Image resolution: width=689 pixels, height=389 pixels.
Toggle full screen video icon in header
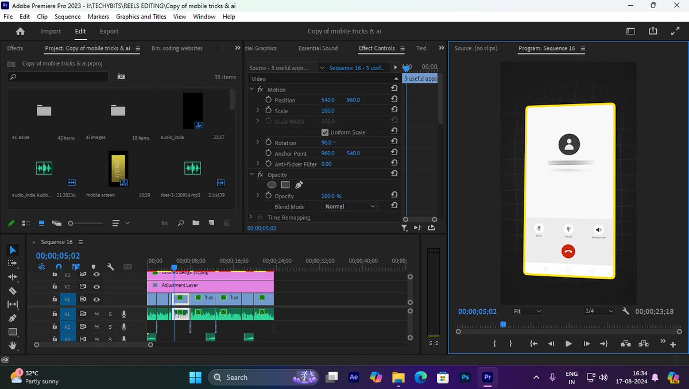675,32
